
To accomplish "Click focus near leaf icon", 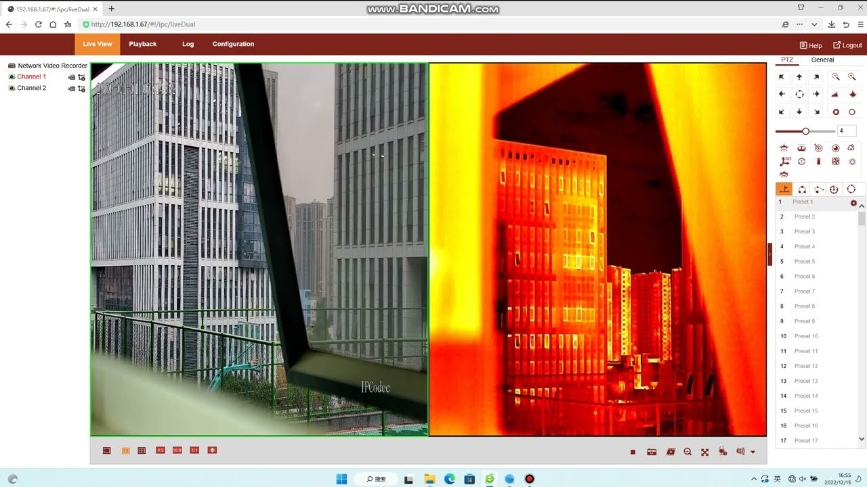I will click(x=852, y=94).
